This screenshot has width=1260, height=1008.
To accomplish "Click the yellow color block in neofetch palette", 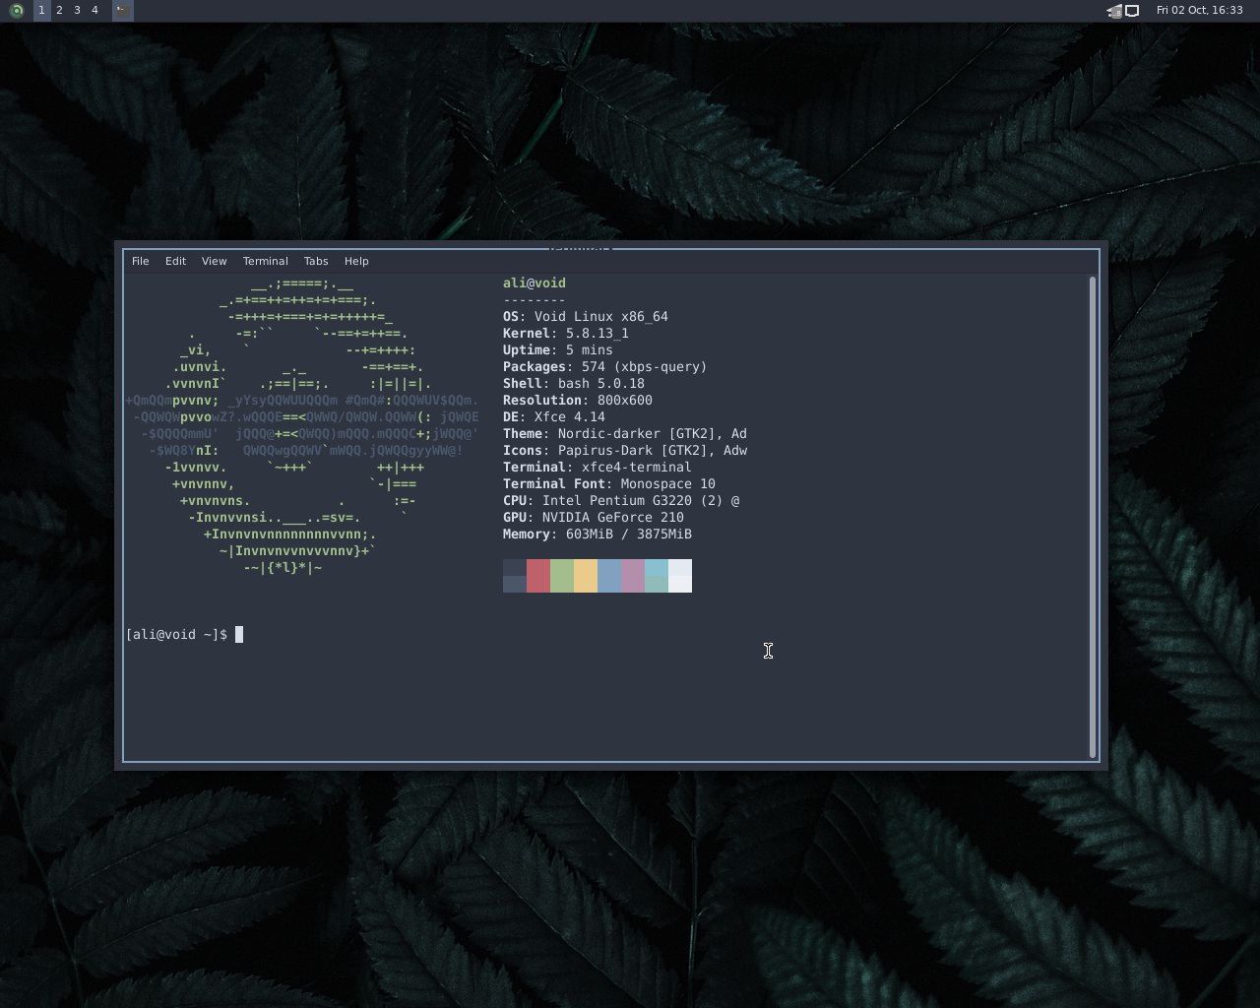I will 586,576.
